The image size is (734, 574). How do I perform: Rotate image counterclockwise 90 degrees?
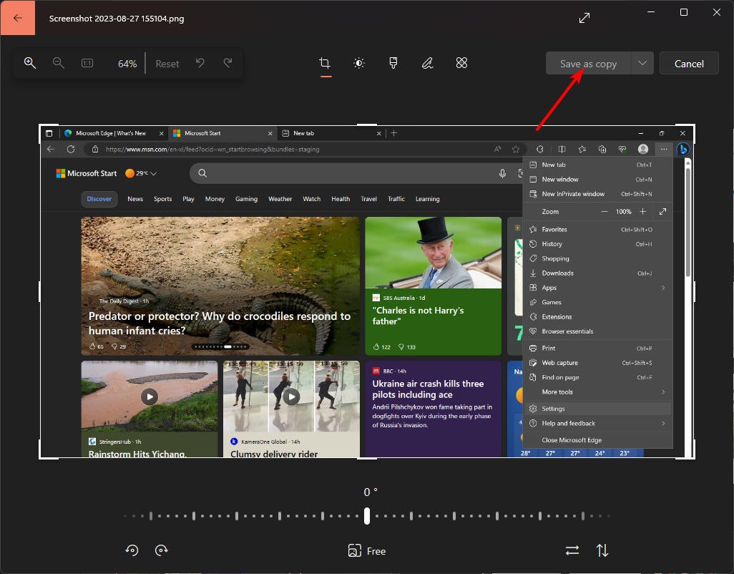click(x=132, y=550)
